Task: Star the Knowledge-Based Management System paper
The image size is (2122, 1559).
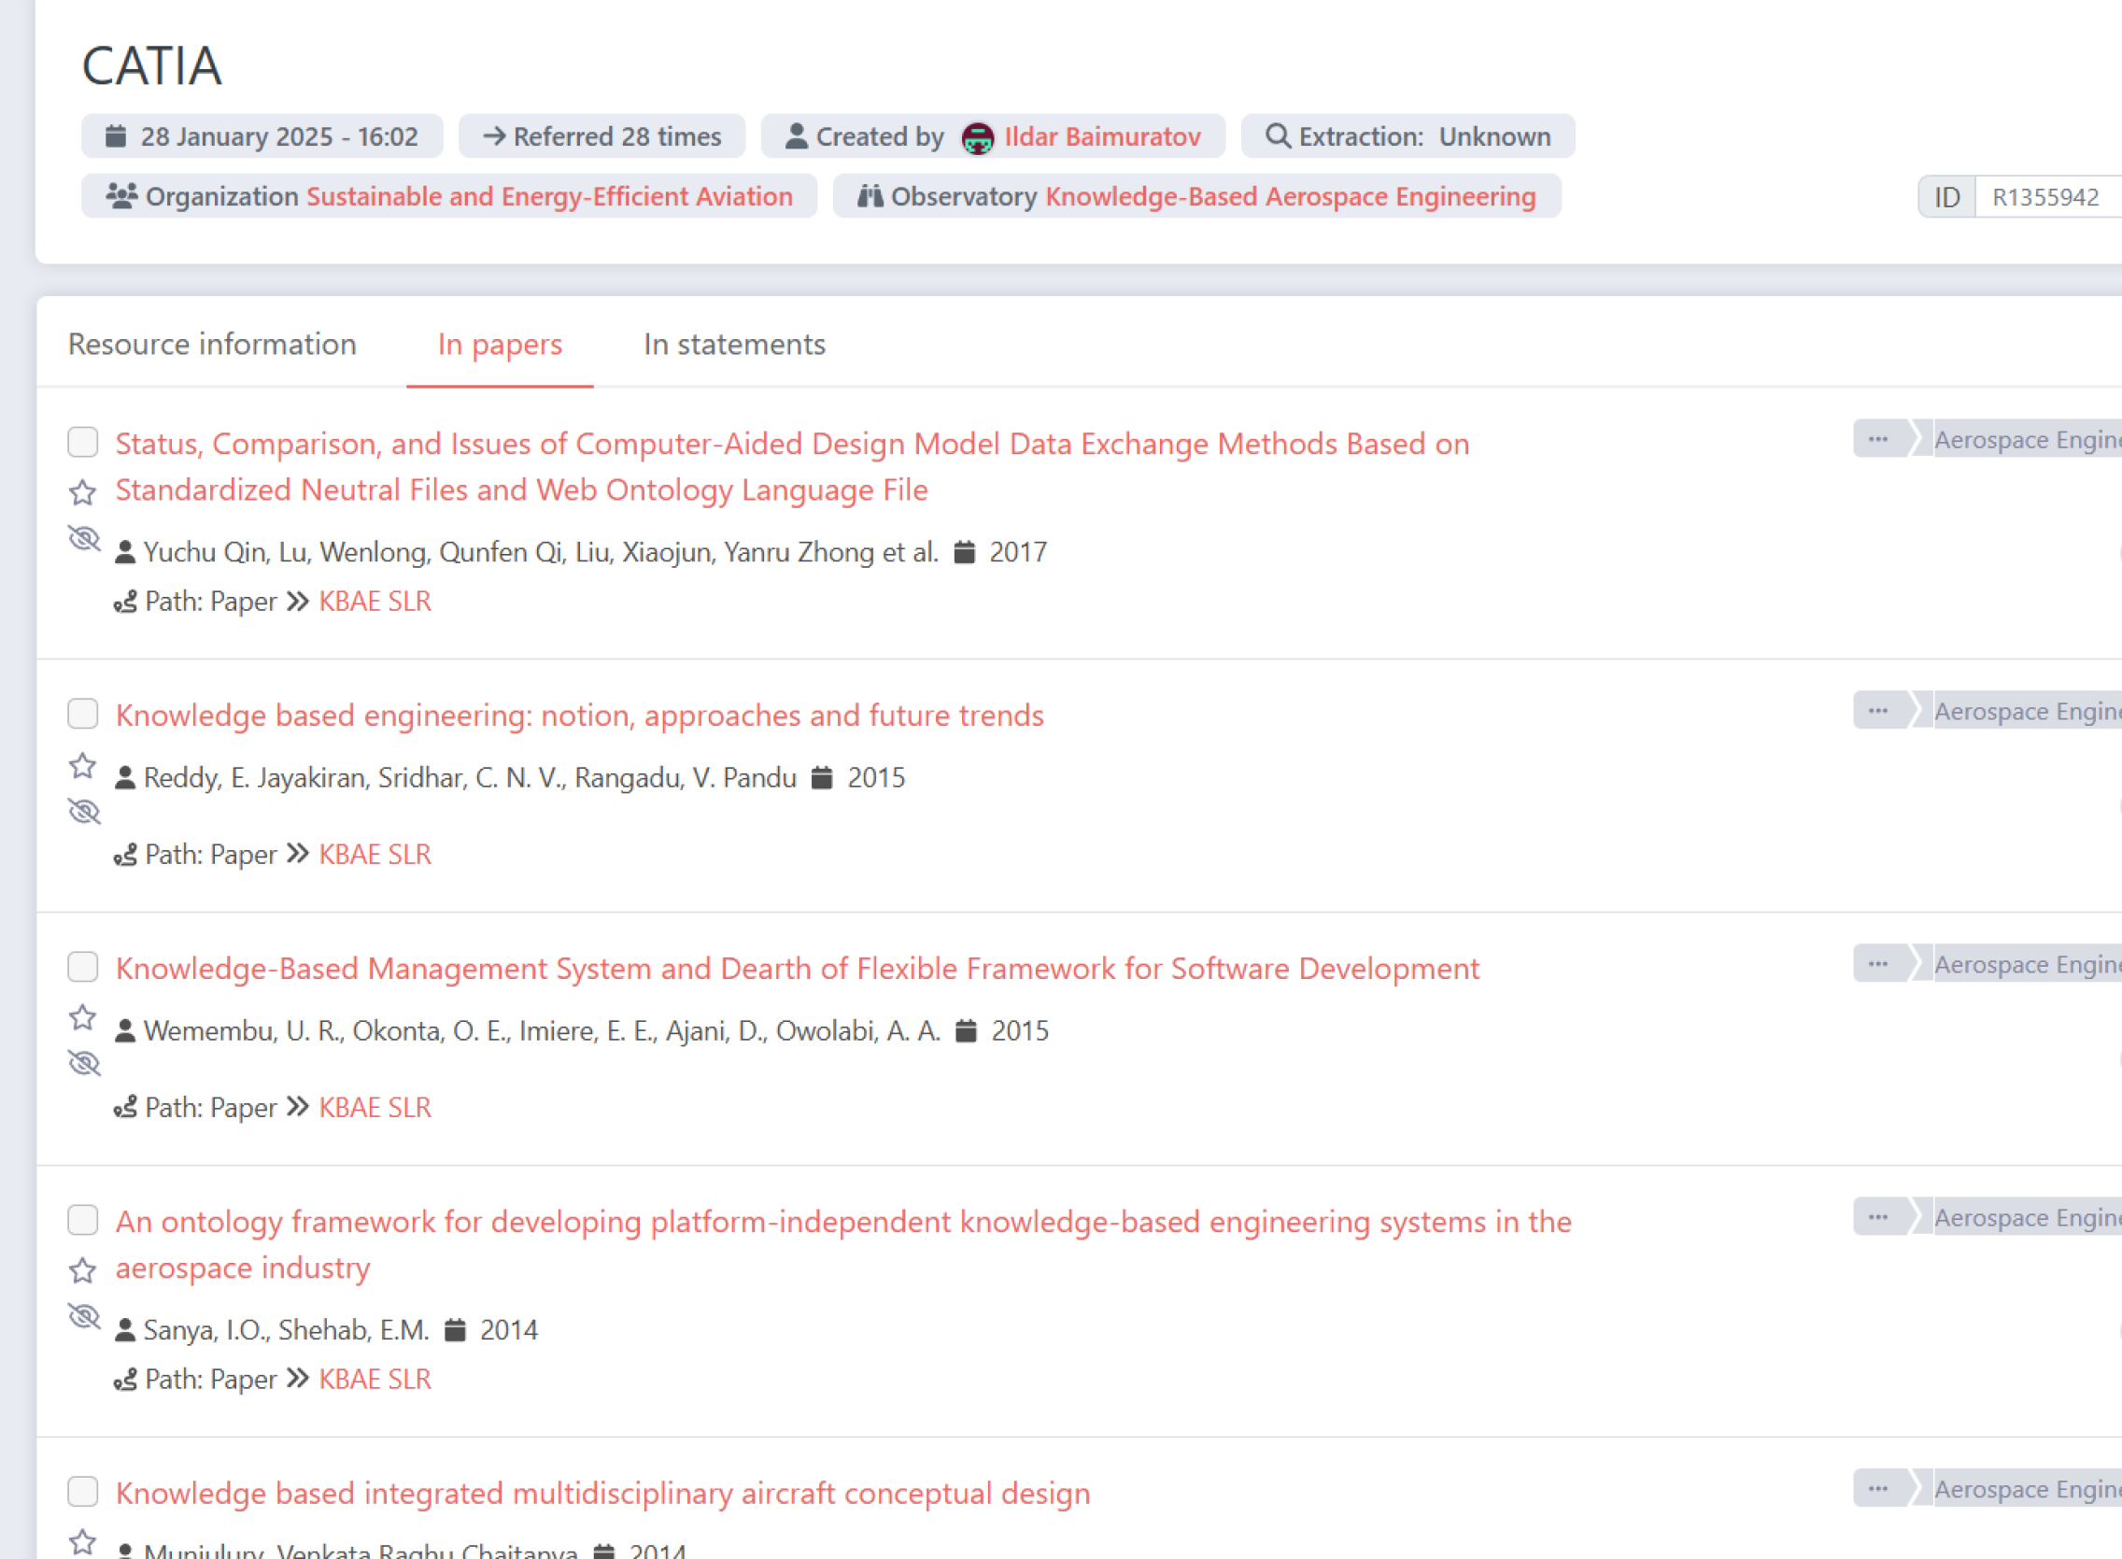Action: tap(83, 1017)
